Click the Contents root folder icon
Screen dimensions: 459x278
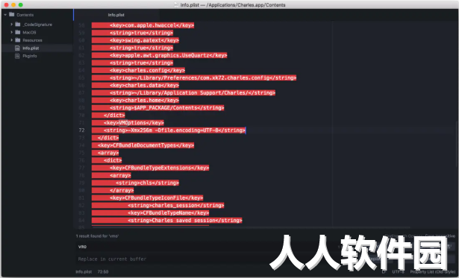12,14
